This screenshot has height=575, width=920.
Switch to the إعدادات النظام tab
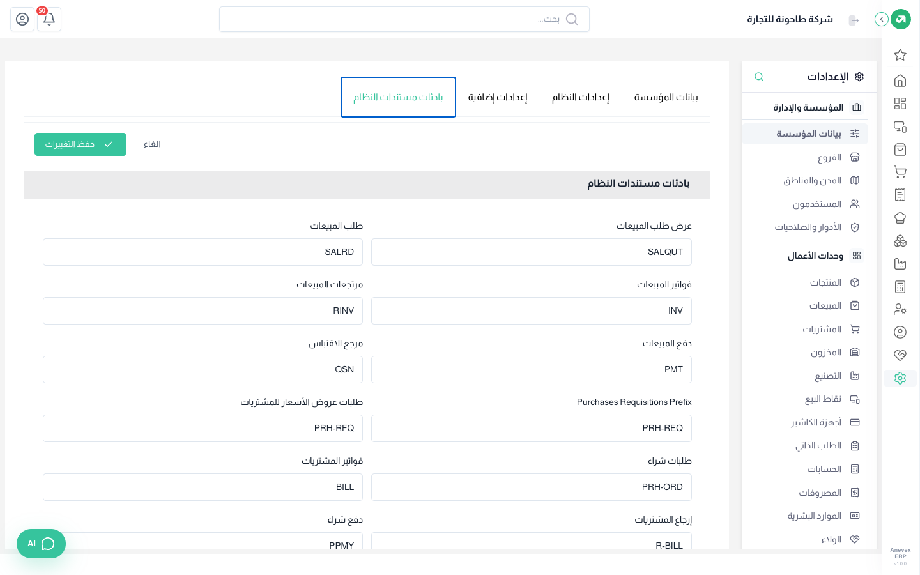[x=581, y=97]
